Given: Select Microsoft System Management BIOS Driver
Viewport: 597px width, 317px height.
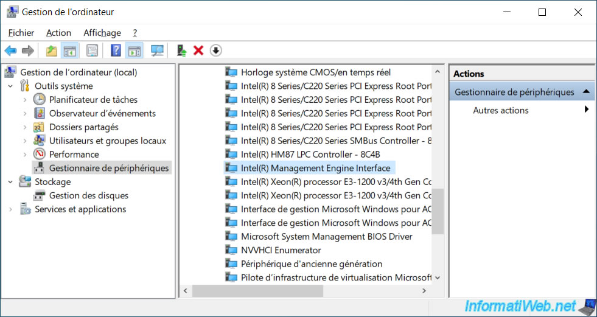Looking at the screenshot, I should [x=326, y=237].
